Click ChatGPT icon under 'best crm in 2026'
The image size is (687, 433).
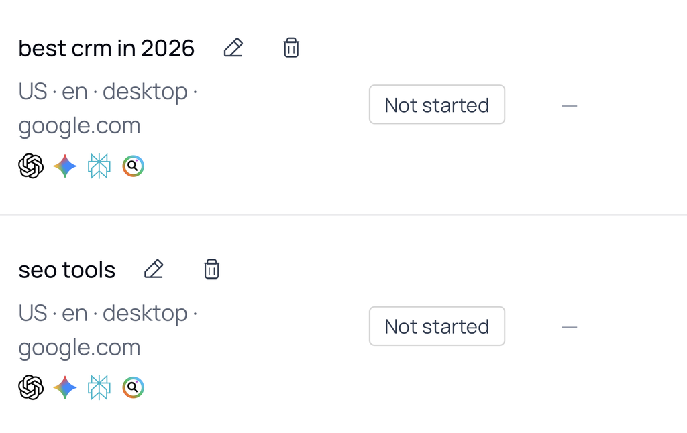tap(31, 166)
